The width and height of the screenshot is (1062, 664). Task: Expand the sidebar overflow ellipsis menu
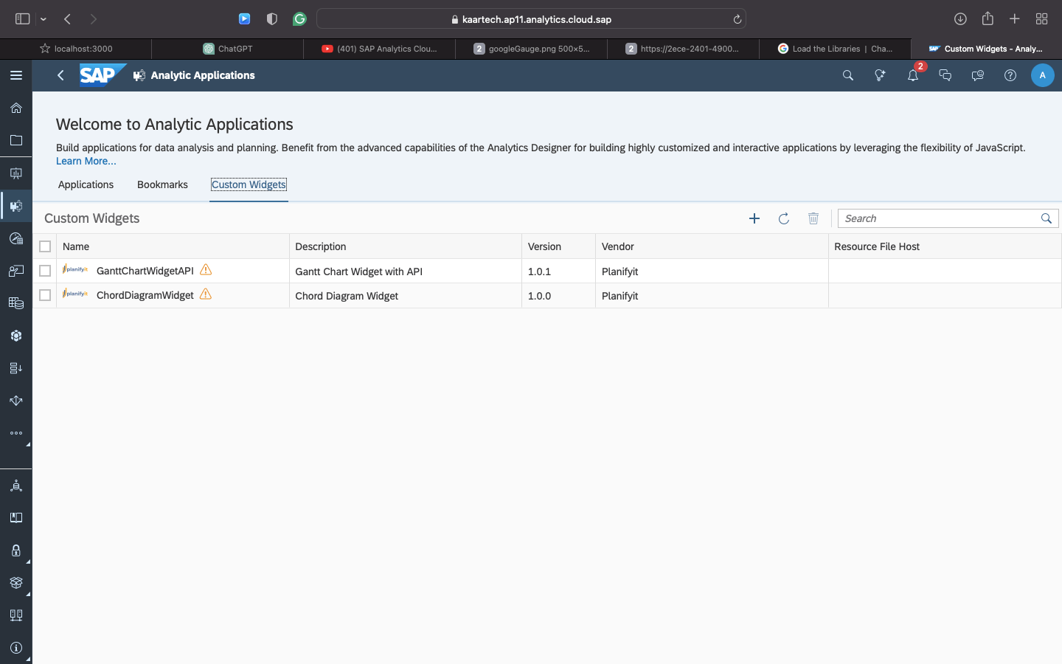point(15,433)
